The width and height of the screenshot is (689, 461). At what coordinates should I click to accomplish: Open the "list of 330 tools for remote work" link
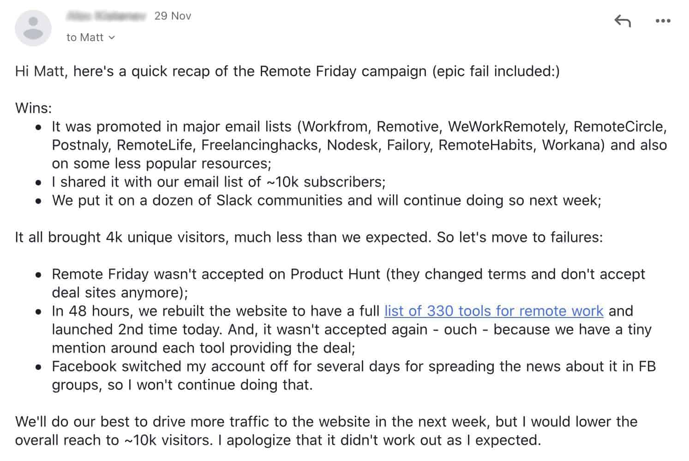tap(493, 311)
